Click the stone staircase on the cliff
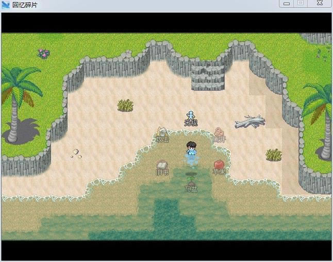The image size is (333, 262). click(x=208, y=76)
